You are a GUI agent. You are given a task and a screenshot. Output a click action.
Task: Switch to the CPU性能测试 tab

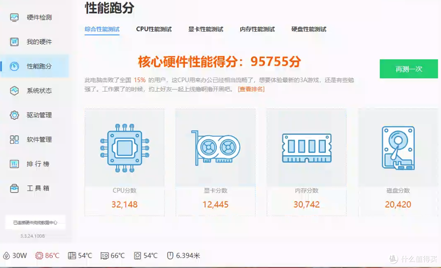(154, 29)
